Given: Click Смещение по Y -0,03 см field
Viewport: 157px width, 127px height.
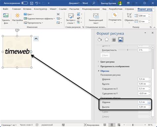Looking at the screenshot, I should [143, 93].
